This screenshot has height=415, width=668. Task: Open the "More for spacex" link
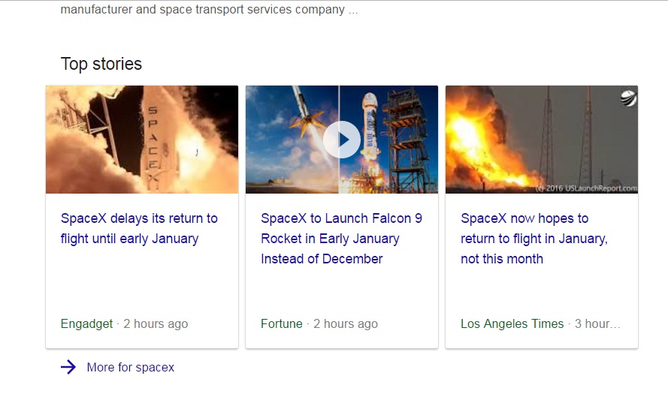coord(130,367)
